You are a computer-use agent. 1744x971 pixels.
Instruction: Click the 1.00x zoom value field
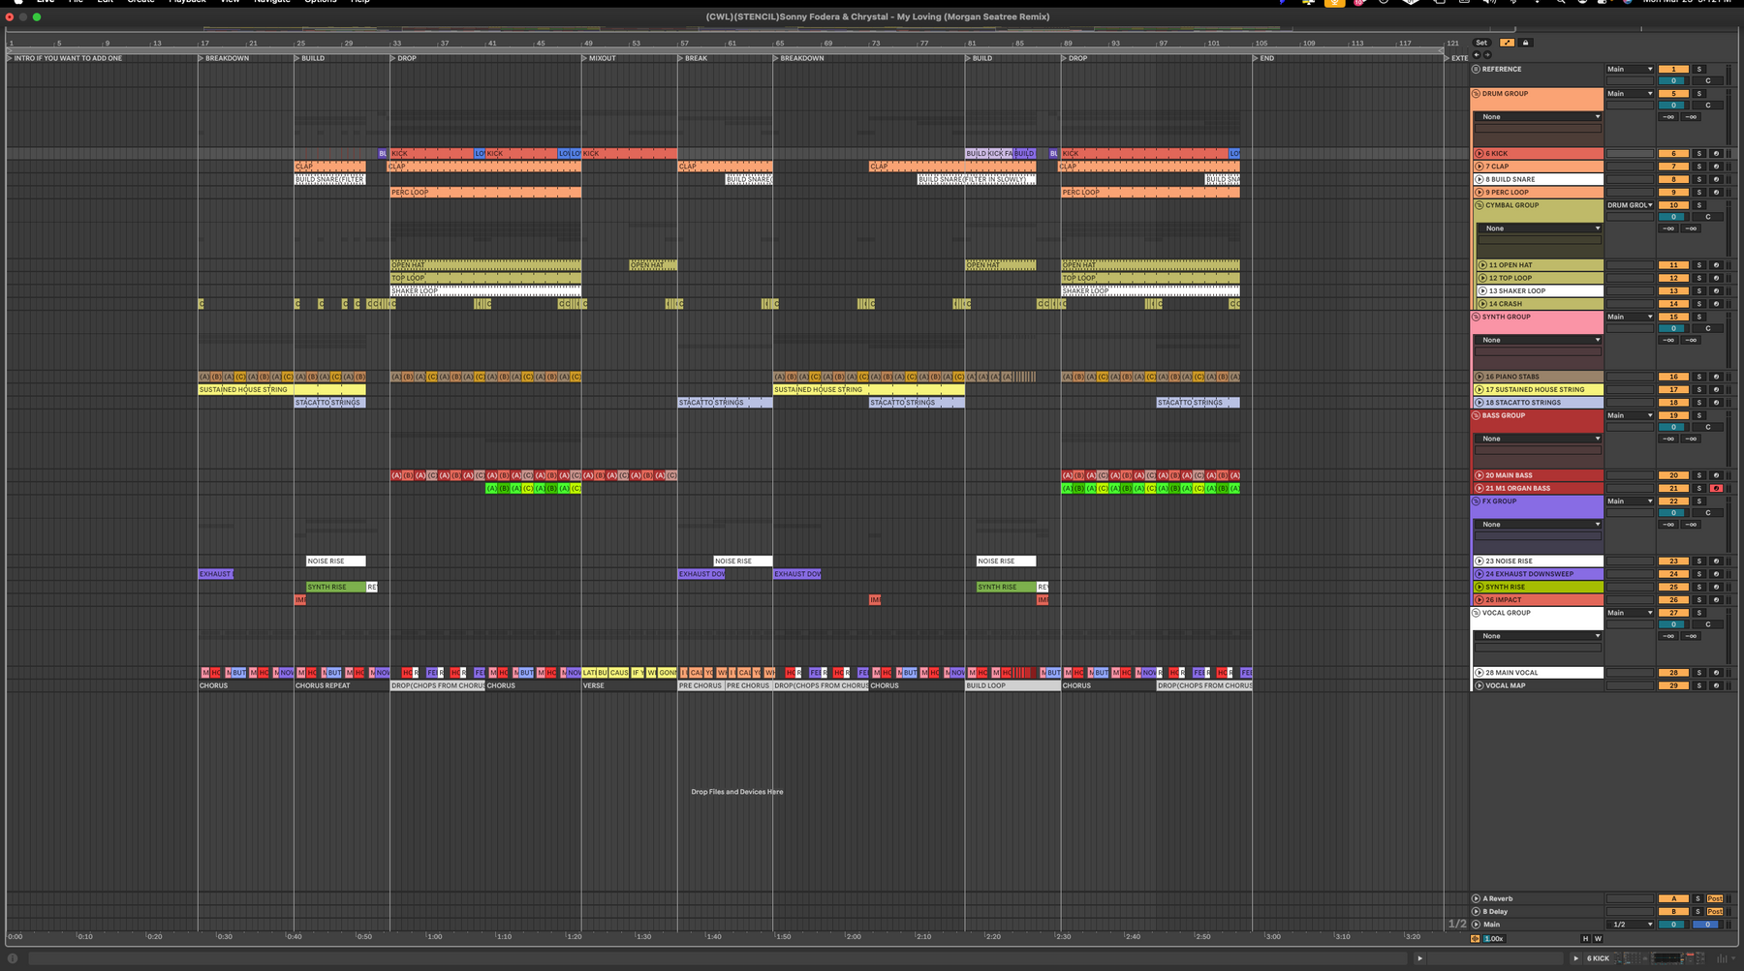(1495, 939)
